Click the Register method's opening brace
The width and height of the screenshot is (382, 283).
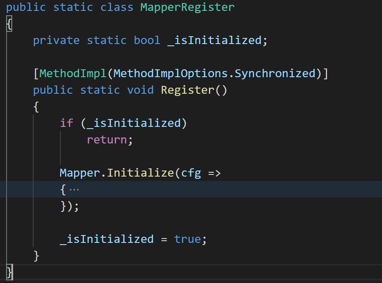[x=36, y=107]
